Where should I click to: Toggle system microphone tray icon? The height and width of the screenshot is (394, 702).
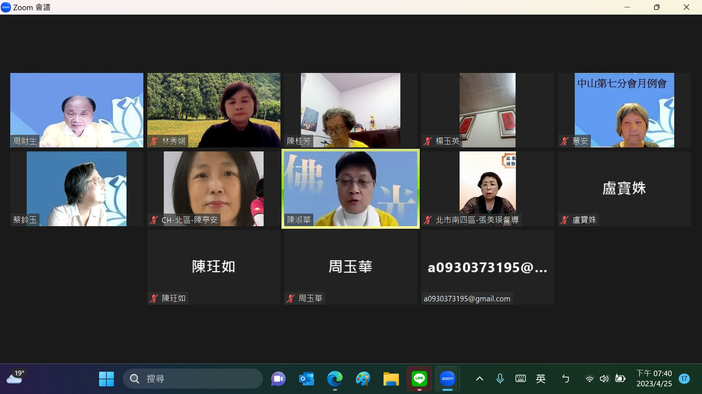pos(500,379)
